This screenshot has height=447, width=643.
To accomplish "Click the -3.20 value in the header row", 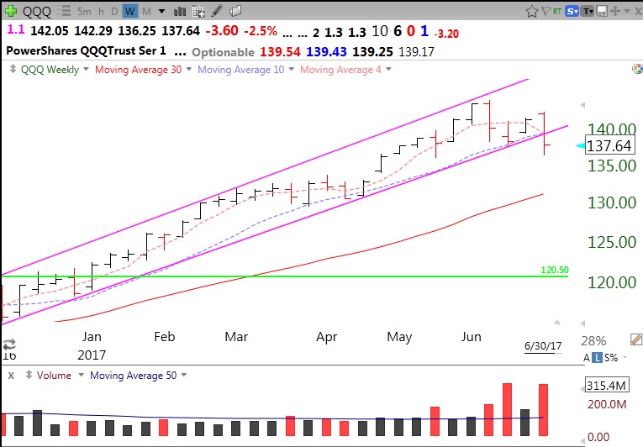I will 446,34.
